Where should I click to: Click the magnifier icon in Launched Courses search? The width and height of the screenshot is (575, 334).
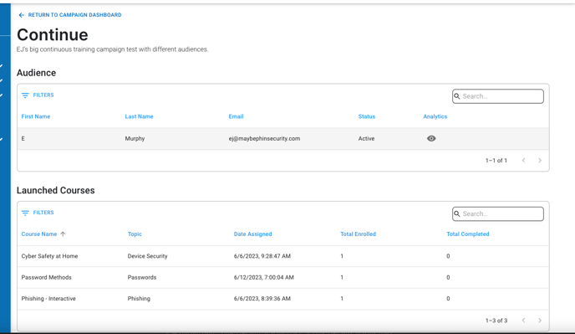tap(457, 213)
